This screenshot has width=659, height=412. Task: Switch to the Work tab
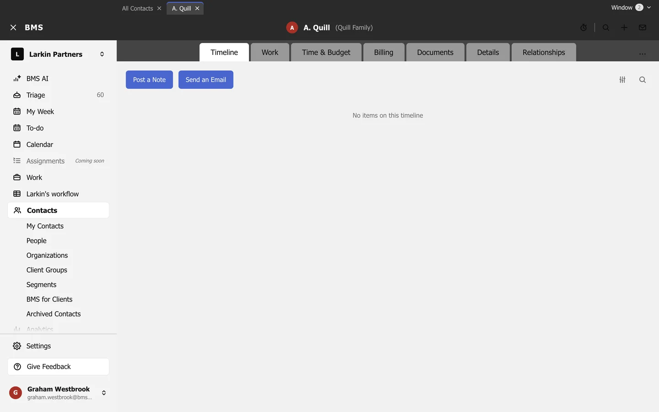point(270,52)
